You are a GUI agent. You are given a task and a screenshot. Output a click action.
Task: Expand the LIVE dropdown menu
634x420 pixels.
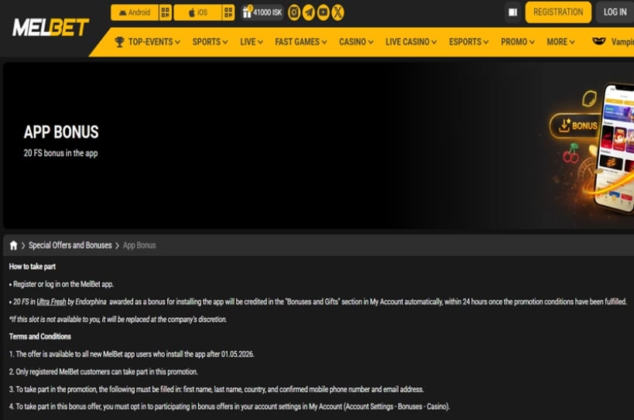tap(251, 42)
